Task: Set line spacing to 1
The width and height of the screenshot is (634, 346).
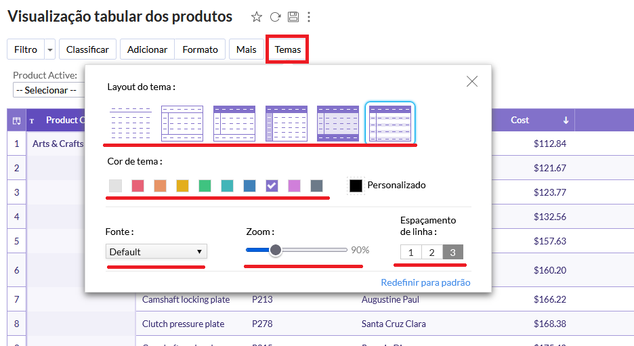Action: [x=410, y=253]
